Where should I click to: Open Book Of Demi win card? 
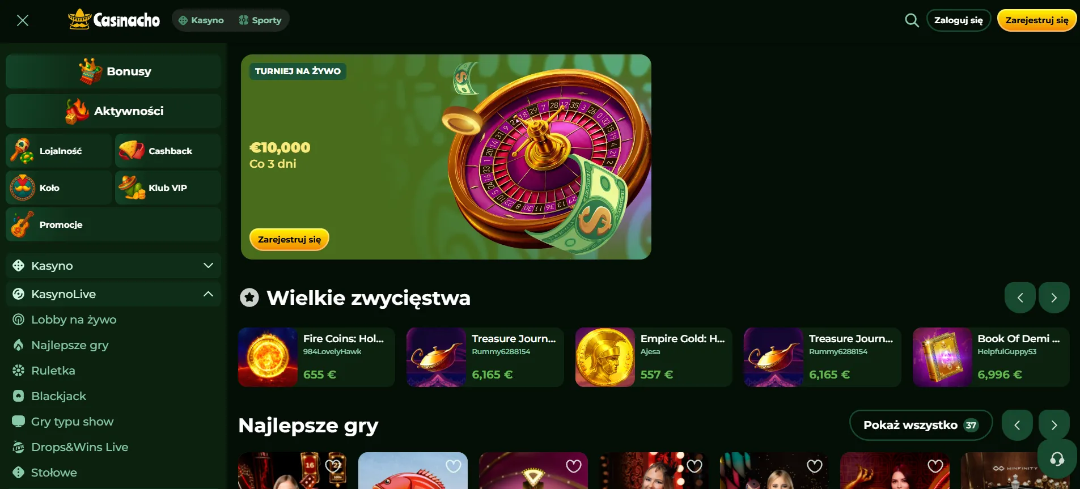coord(991,357)
